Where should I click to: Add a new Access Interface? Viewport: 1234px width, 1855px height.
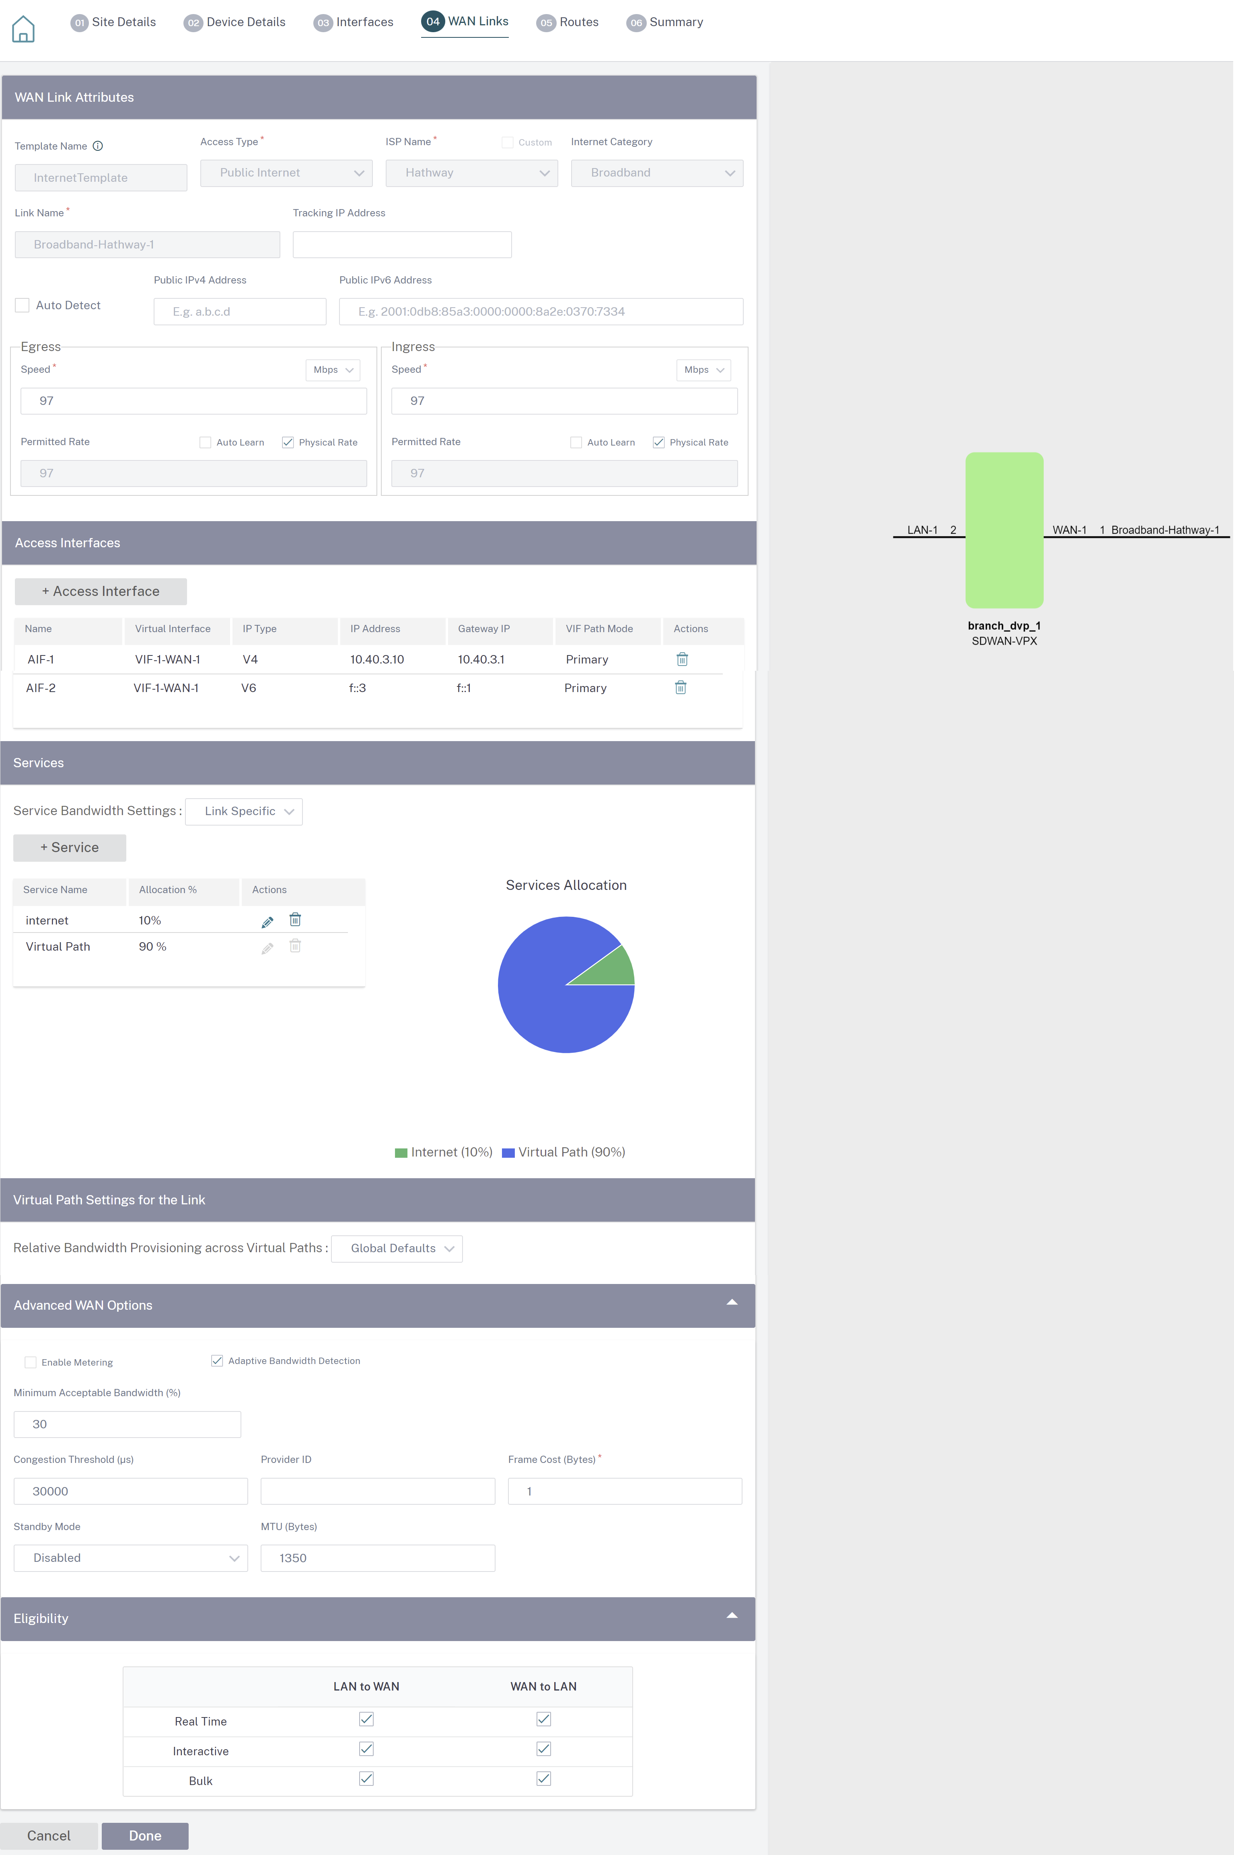point(101,592)
